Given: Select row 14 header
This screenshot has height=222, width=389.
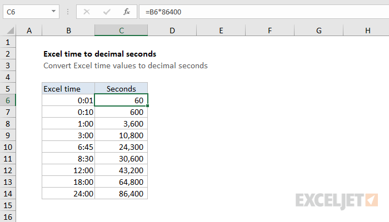Looking at the screenshot, I should point(8,194).
